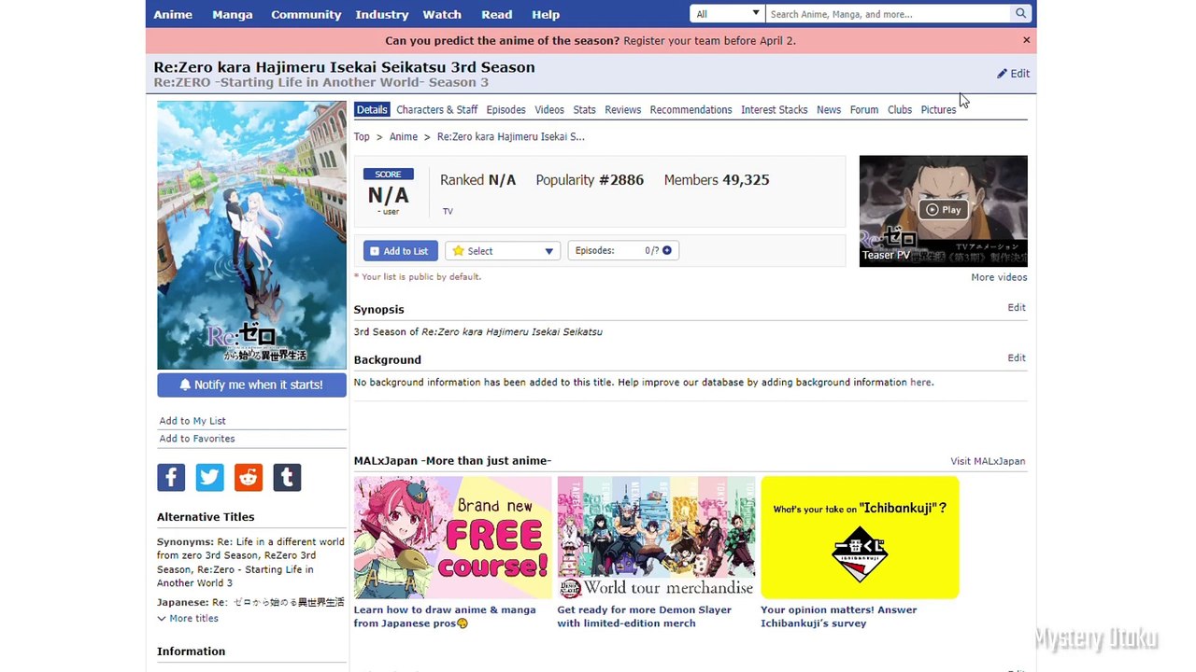Click the Anime breadcrumb link
The image size is (1196, 672).
[x=404, y=137]
